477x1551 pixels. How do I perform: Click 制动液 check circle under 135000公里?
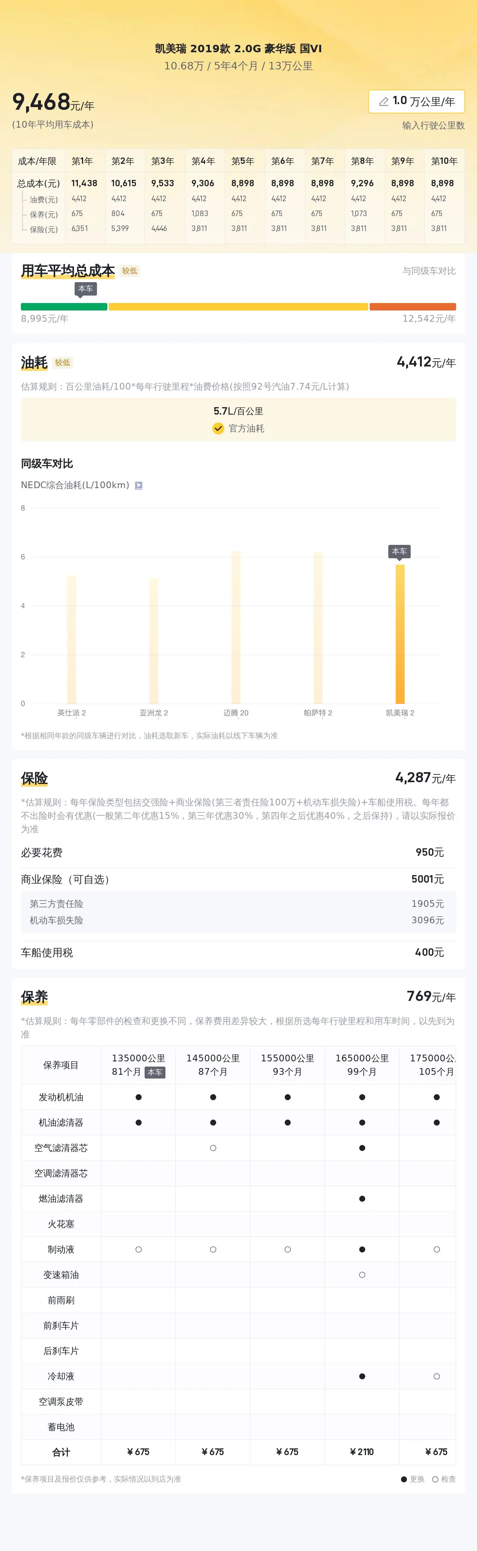coord(138,1249)
